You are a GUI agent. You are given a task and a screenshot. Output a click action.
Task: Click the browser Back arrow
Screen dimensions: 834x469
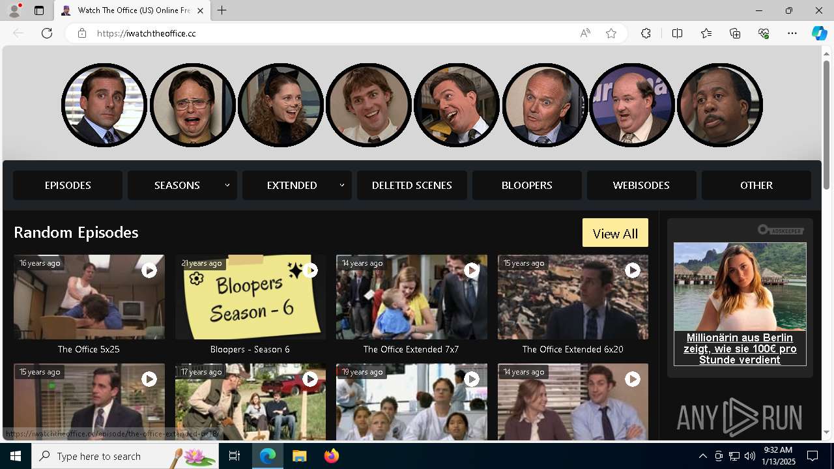pyautogui.click(x=18, y=33)
